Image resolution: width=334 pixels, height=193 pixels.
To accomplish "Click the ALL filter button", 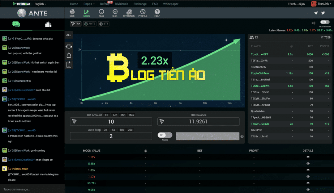I will [x=69, y=35].
